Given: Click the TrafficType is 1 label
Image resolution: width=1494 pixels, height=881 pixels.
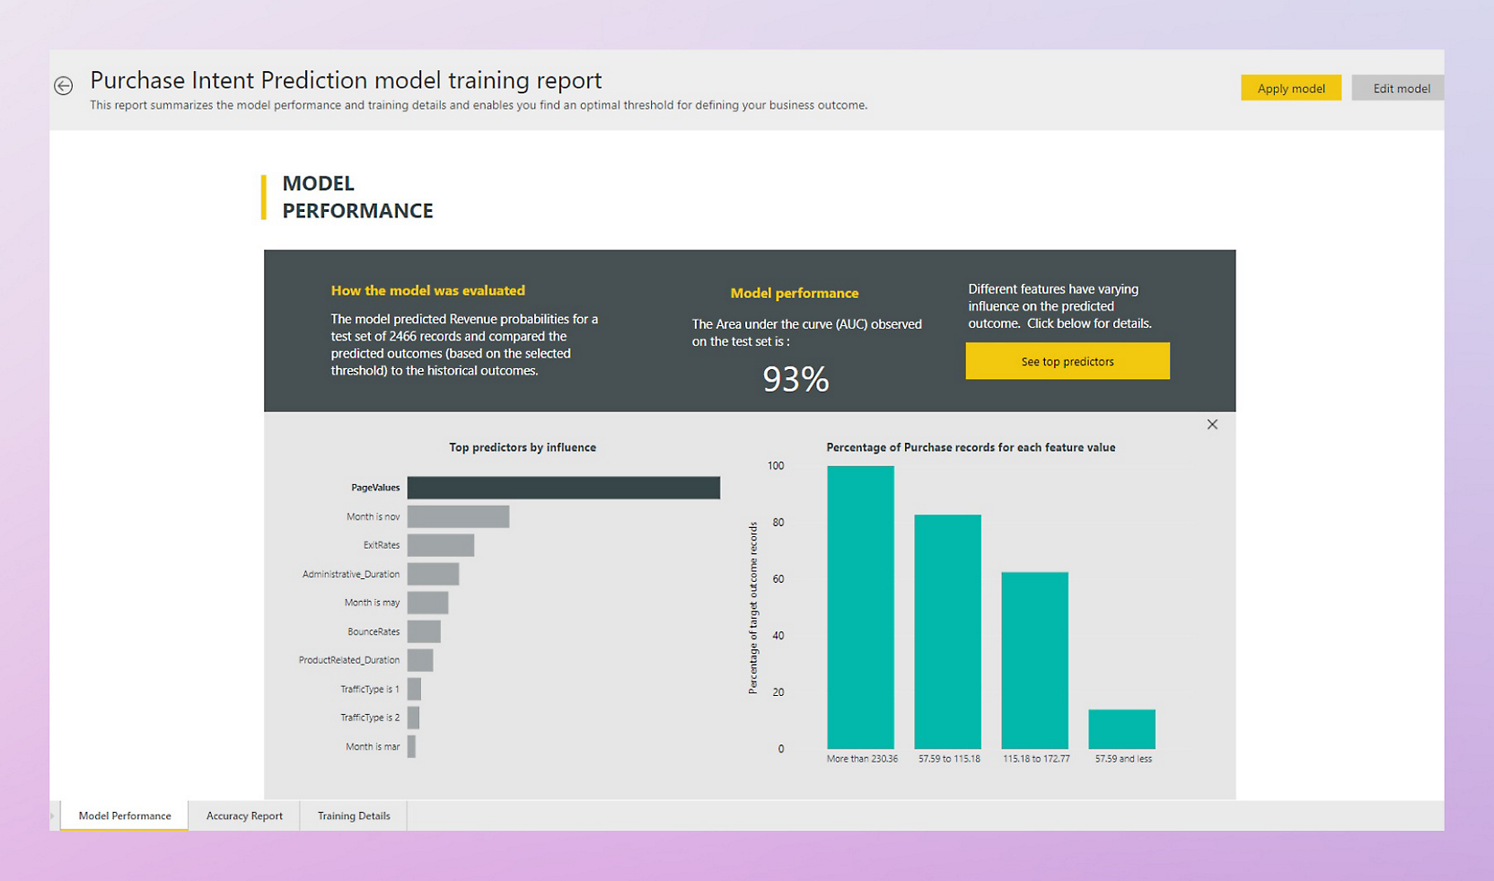Looking at the screenshot, I should (370, 689).
